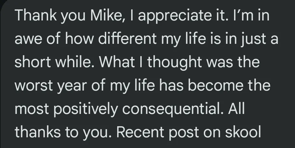The height and width of the screenshot is (148, 295).
Task: Click the word "different" in the second line
Action: [127, 38]
